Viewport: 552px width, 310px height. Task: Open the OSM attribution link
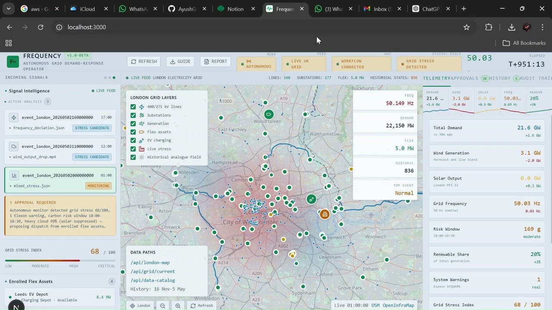tap(376, 305)
